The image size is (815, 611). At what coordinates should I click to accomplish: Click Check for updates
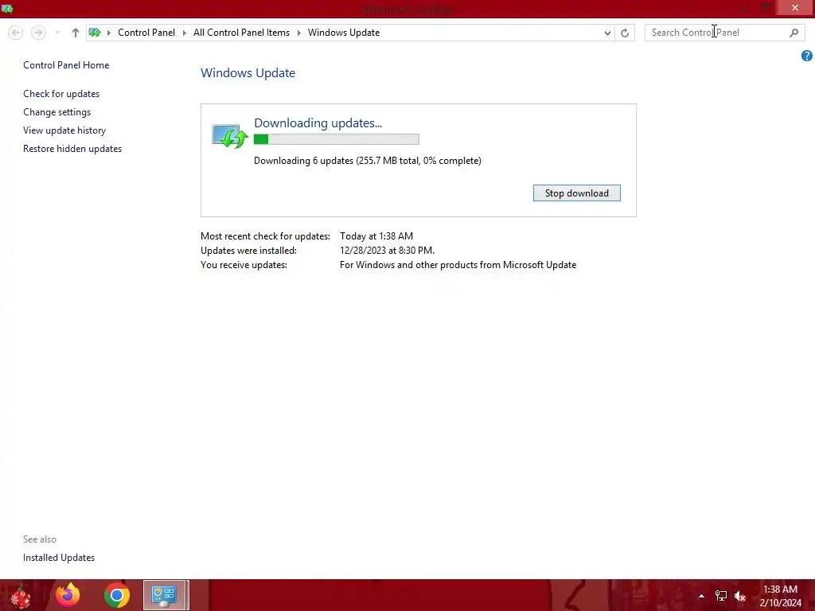click(61, 94)
